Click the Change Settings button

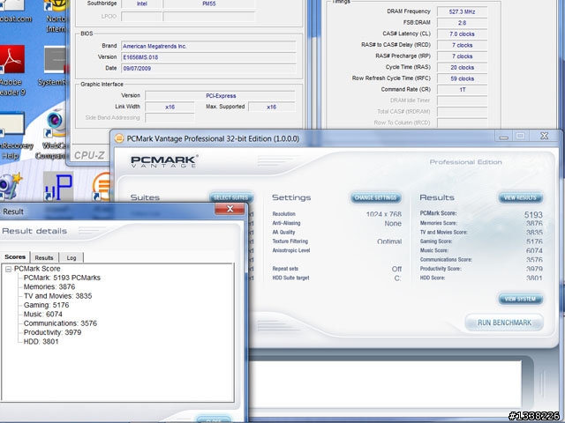click(x=375, y=197)
